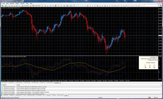Click the search magnifier icon

click(x=159, y=6)
